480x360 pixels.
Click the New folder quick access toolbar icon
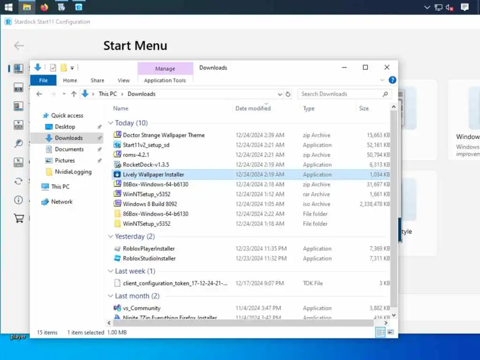pyautogui.click(x=63, y=67)
